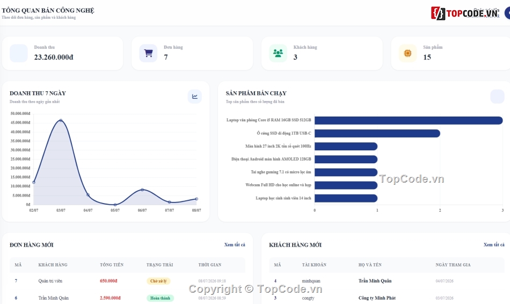Screen dimensions: 510x304
Task: Click the 08/07/2026 09:18 order time
Action: click(212, 281)
